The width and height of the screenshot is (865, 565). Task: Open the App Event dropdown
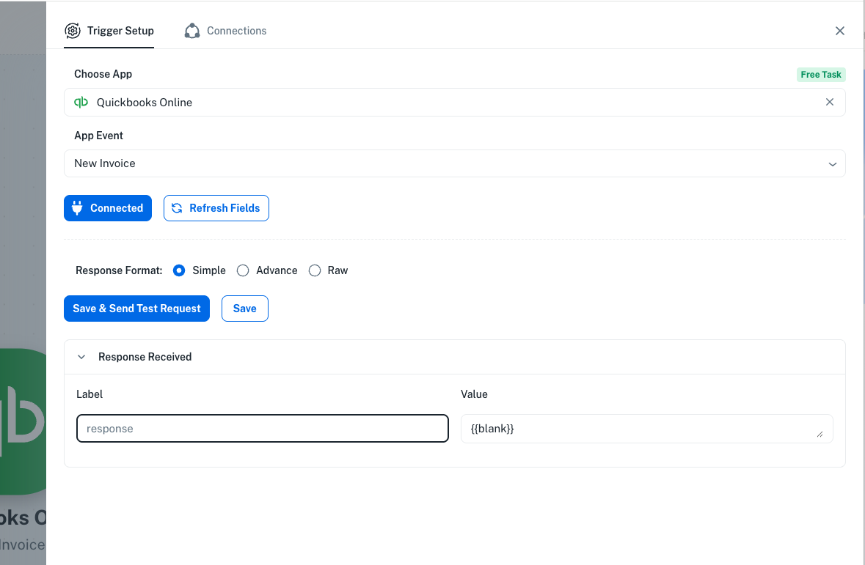coord(454,163)
